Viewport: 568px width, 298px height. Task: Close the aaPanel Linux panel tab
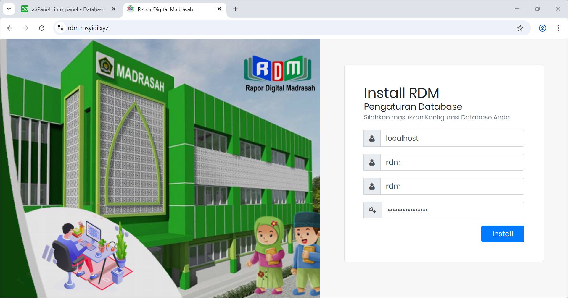pos(114,9)
